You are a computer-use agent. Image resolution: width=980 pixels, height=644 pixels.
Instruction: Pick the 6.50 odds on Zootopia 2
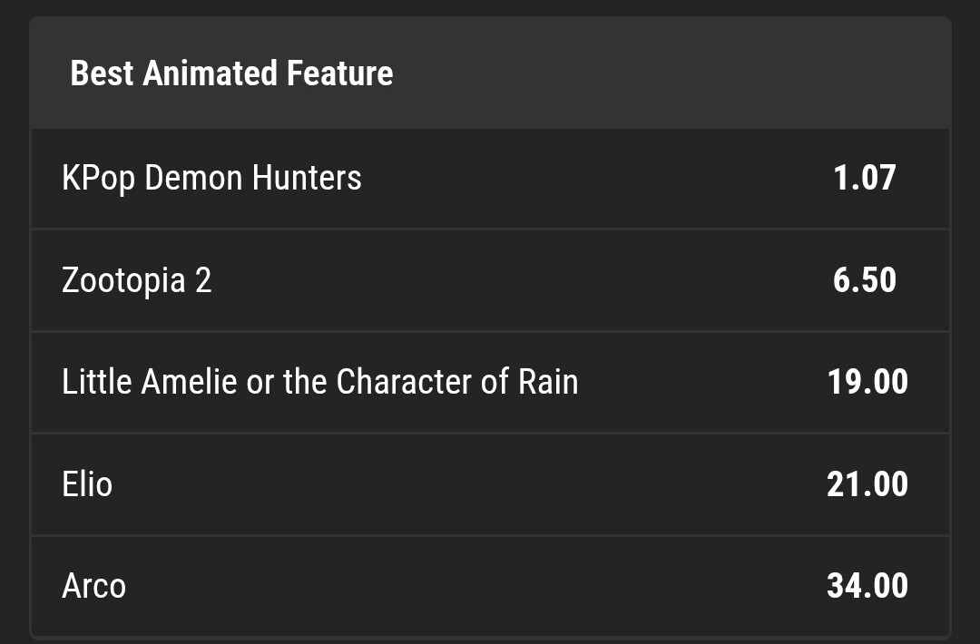pyautogui.click(x=865, y=280)
